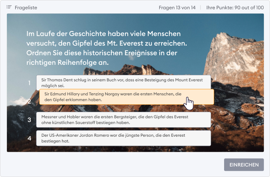Click the 'Ihre Punkte: 90 out of 100' score
Viewport: 270px width, 177px height.
click(x=235, y=8)
